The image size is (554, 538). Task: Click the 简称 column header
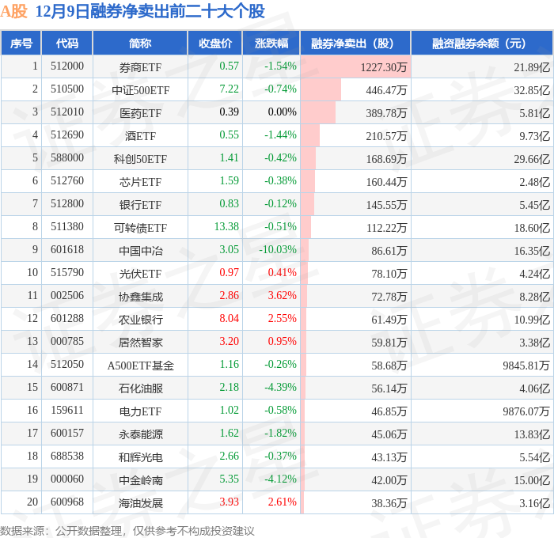click(140, 43)
